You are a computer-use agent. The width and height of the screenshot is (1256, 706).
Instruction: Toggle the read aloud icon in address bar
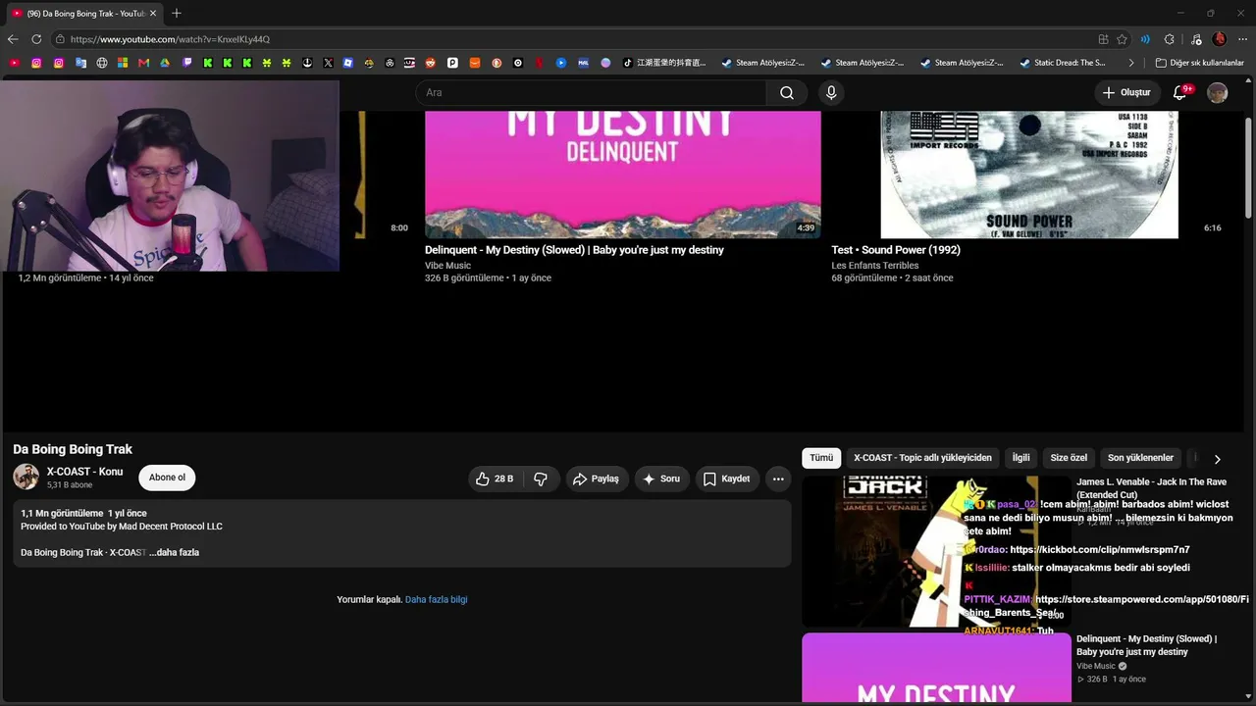point(1145,39)
